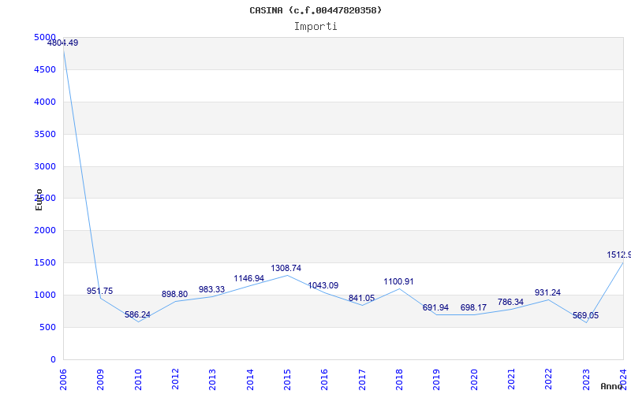Click the 698.17 data label
The height and width of the screenshot is (394, 631).
(474, 307)
